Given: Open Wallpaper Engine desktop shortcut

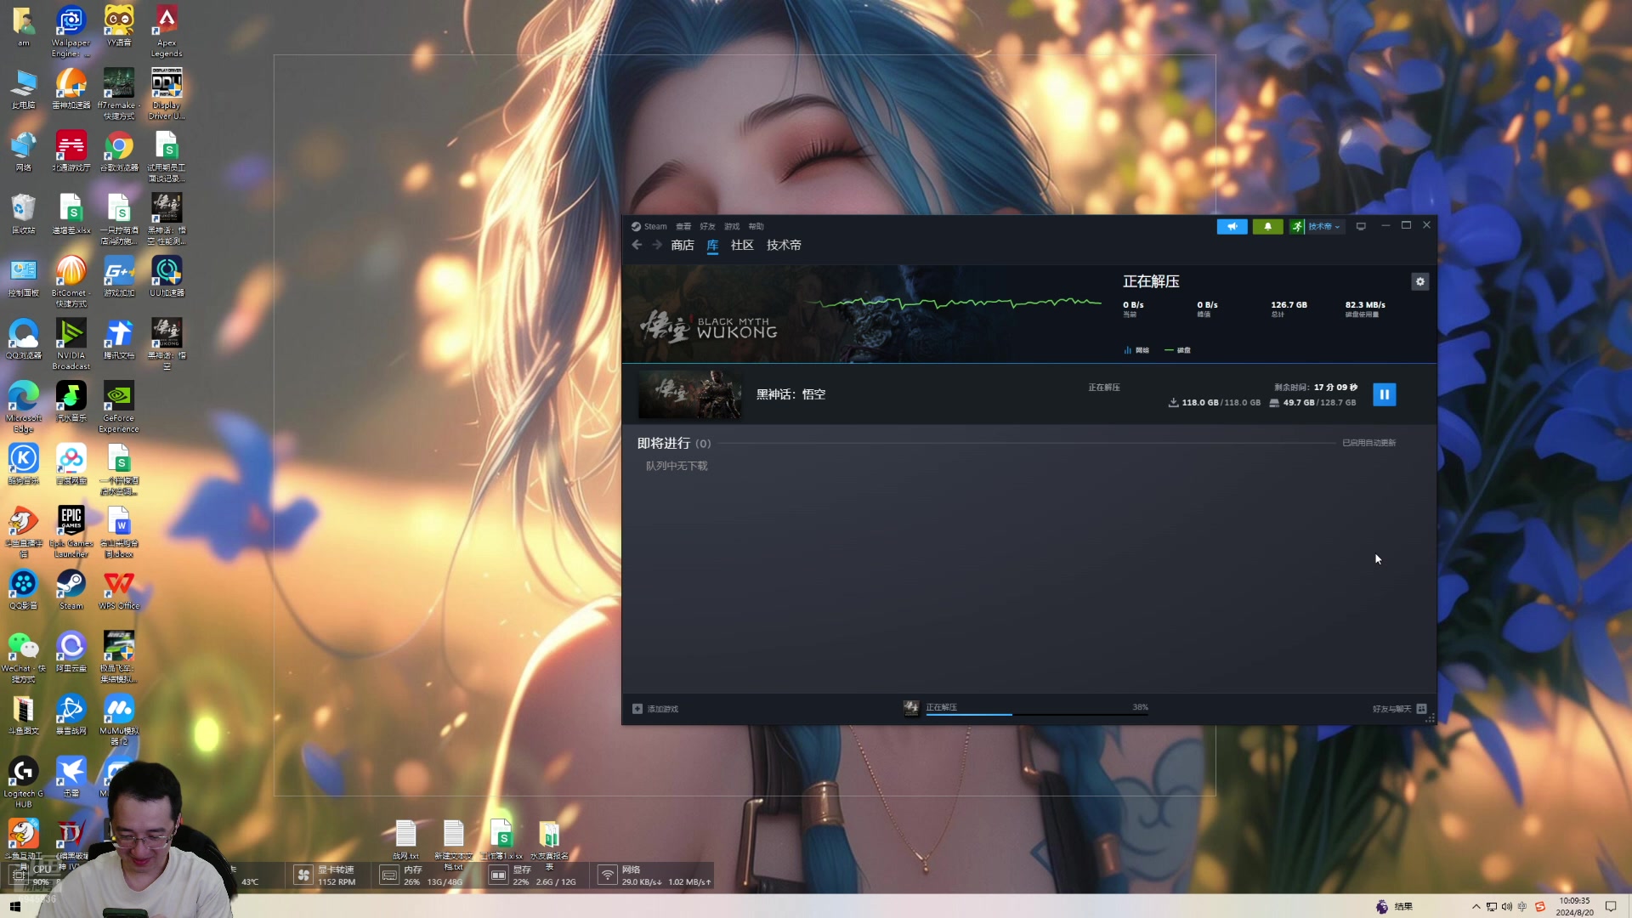Looking at the screenshot, I should pyautogui.click(x=71, y=31).
